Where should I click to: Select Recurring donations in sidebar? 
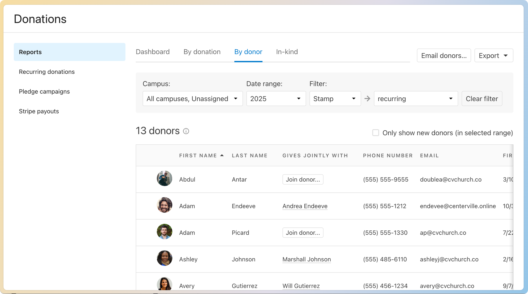(x=47, y=72)
